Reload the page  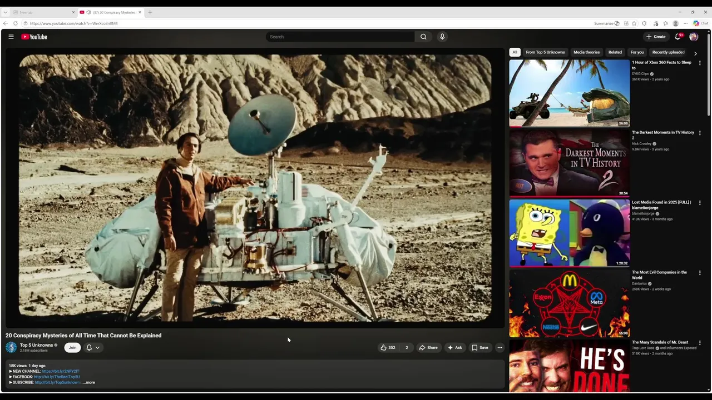pos(16,23)
